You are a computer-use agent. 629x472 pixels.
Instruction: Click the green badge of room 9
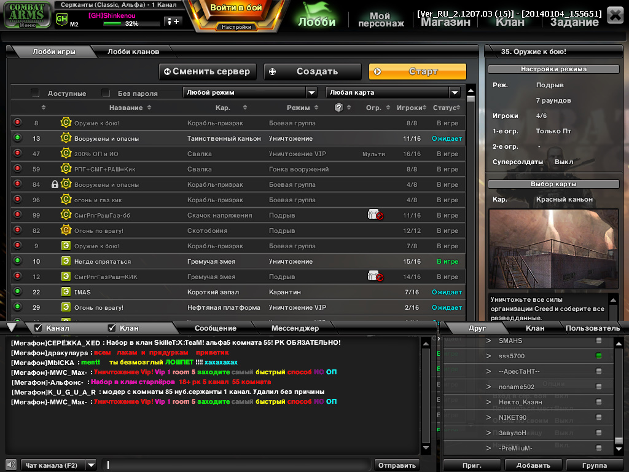coord(66,246)
